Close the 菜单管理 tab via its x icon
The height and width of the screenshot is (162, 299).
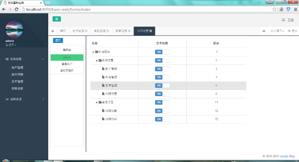click(129, 31)
